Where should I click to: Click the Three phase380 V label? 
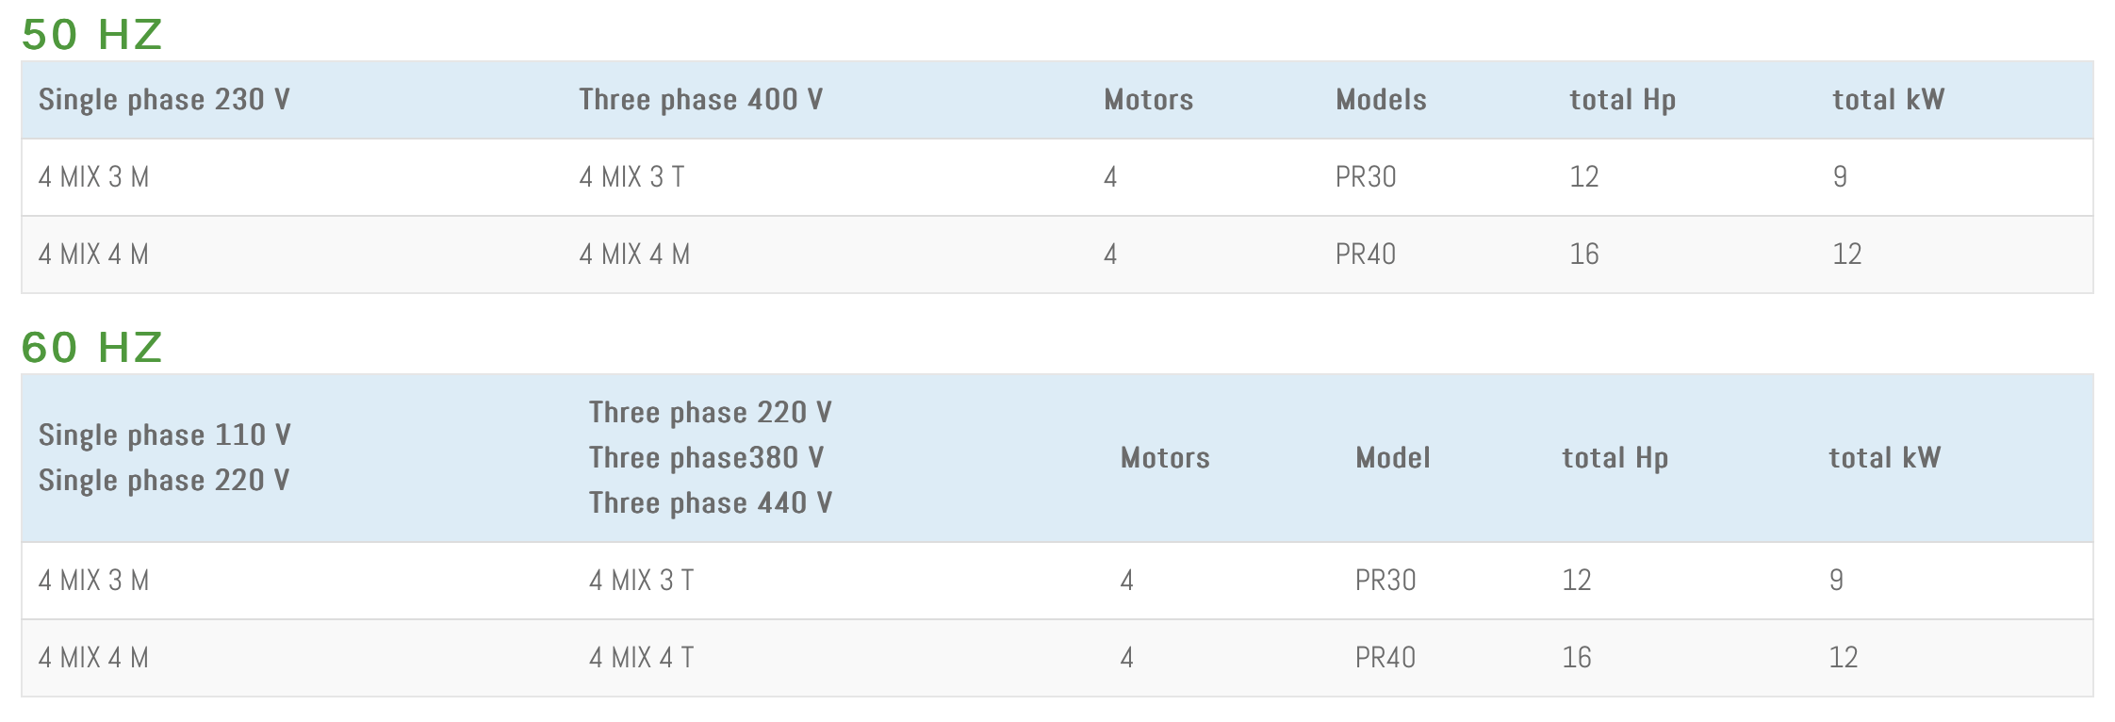[706, 458]
